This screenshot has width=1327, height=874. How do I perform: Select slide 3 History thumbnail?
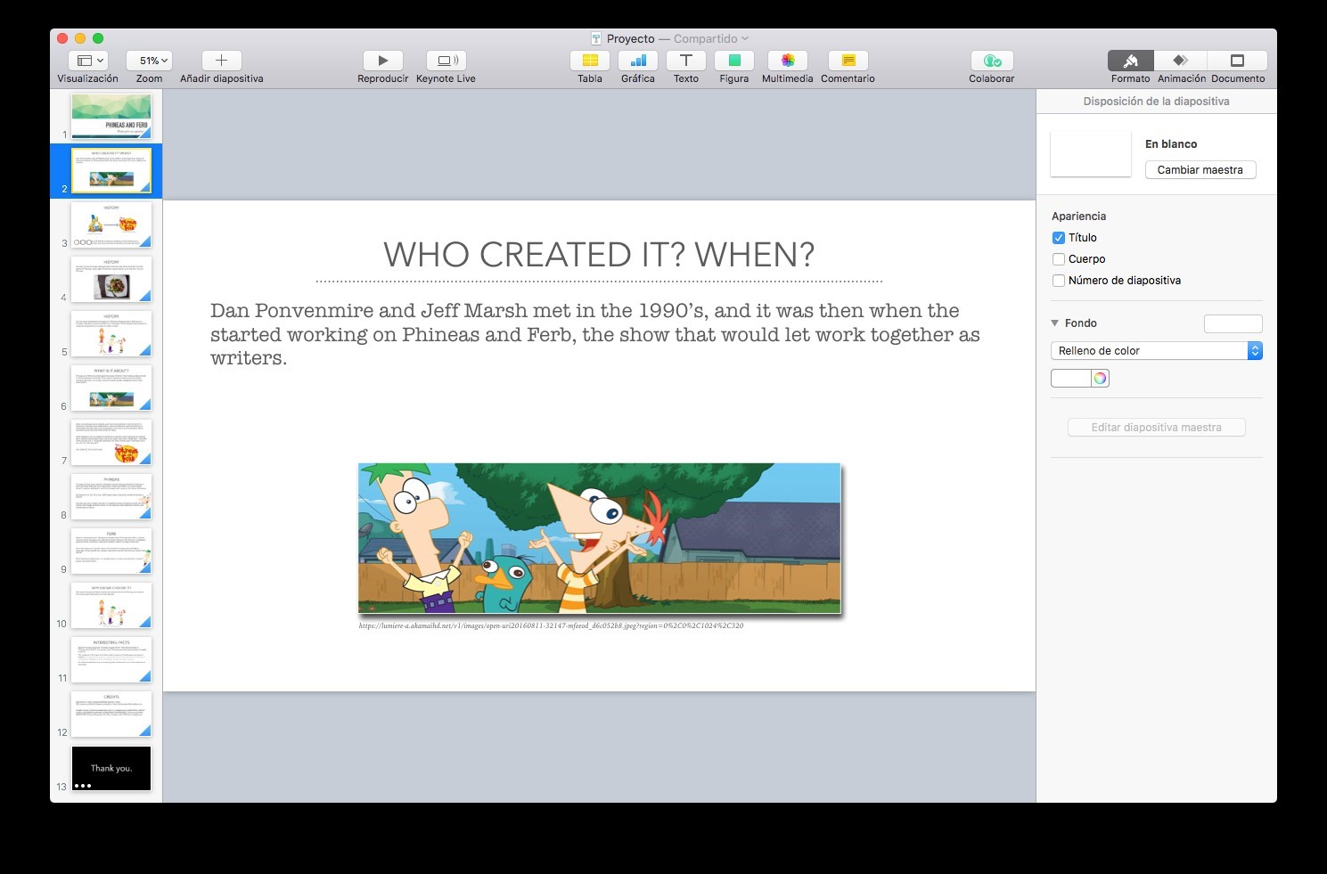click(111, 225)
